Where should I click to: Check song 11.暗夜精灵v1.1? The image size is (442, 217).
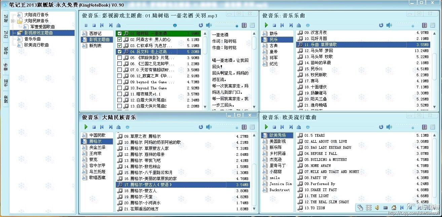tap(119, 94)
